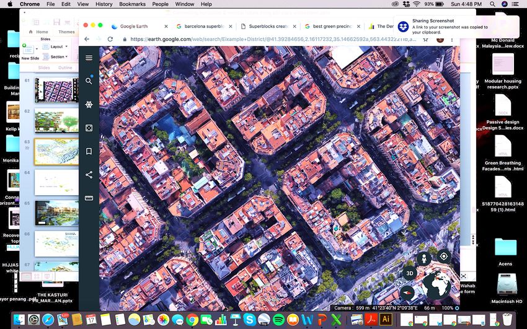Switch to the best green precinct tab

[x=332, y=26]
